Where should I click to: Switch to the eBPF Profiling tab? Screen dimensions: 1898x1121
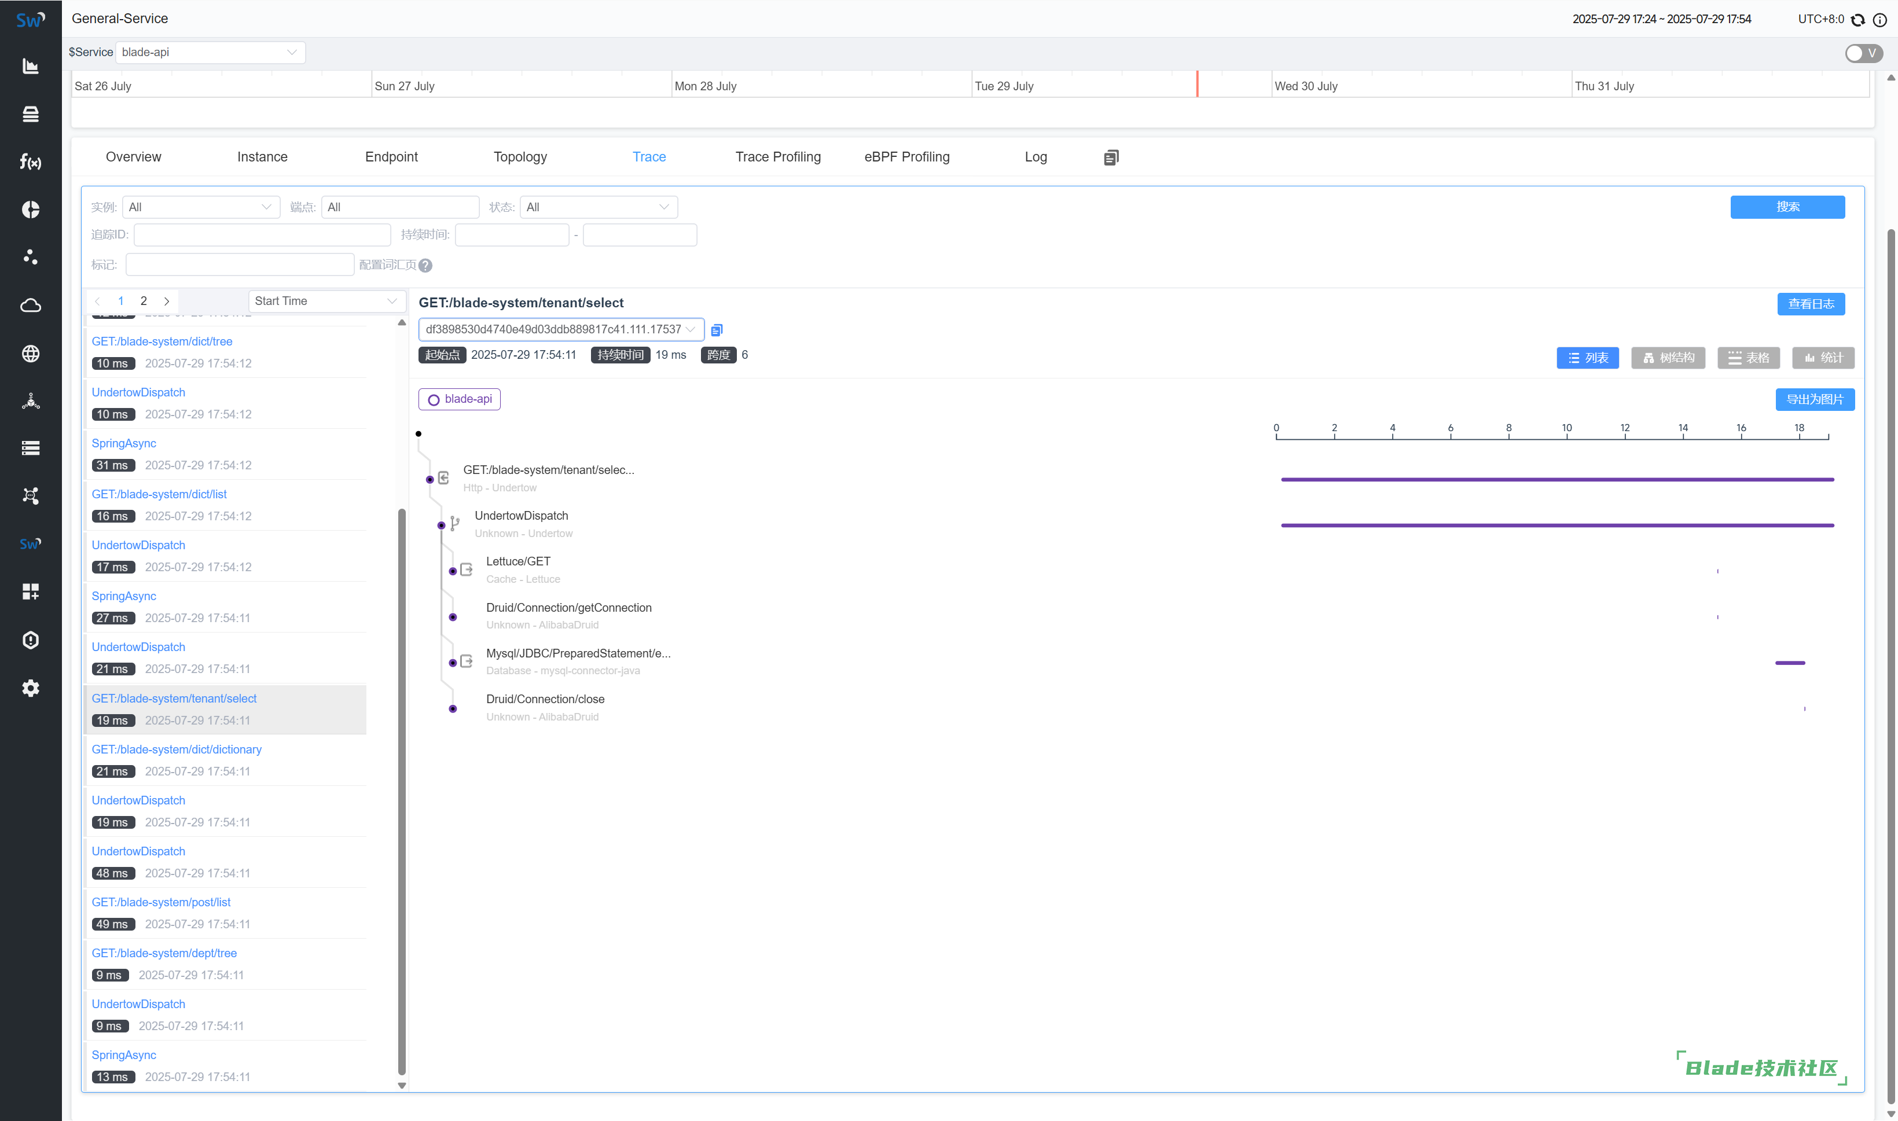click(906, 157)
